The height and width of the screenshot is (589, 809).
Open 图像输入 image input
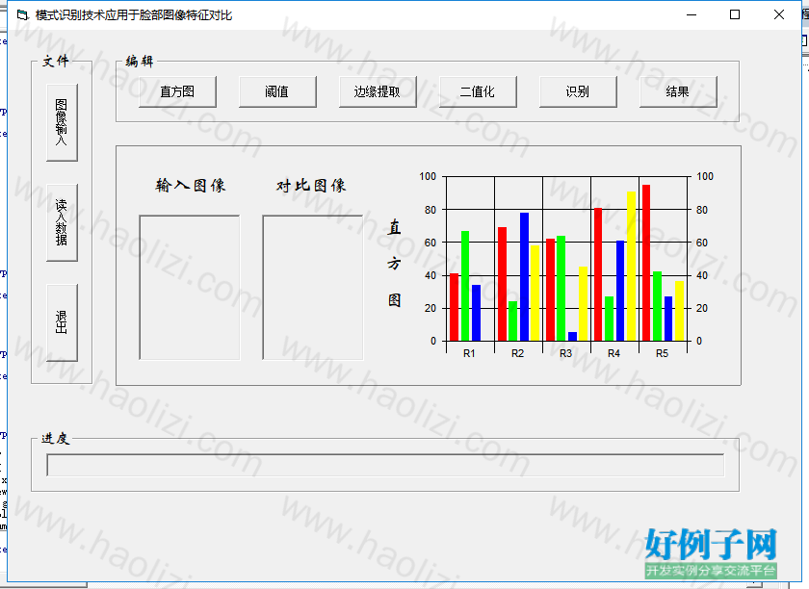tap(62, 122)
